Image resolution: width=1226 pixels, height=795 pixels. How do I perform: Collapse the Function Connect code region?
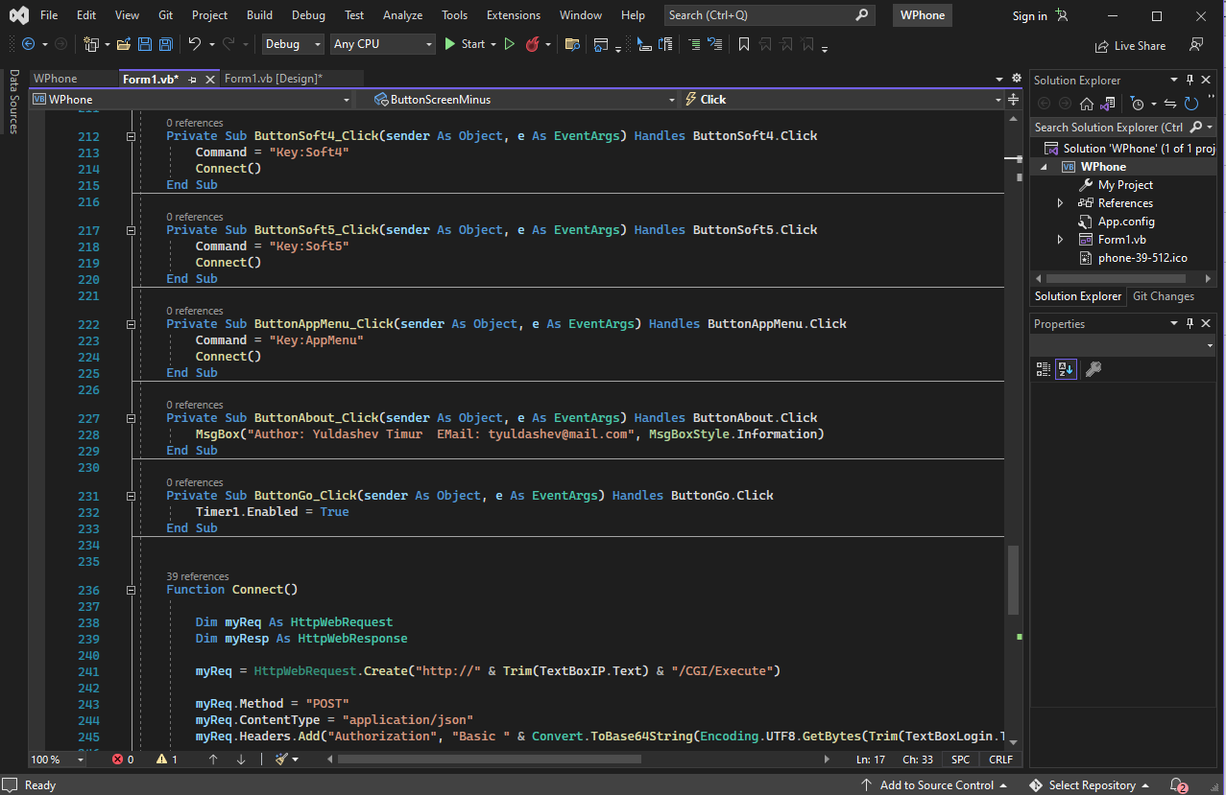[131, 591]
